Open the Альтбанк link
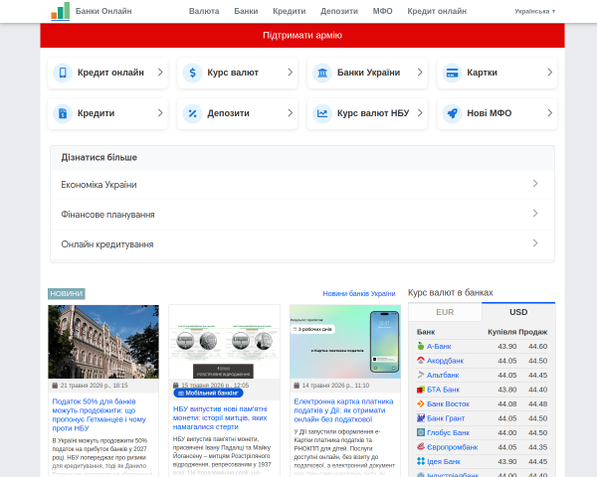The image size is (597, 477). click(443, 375)
